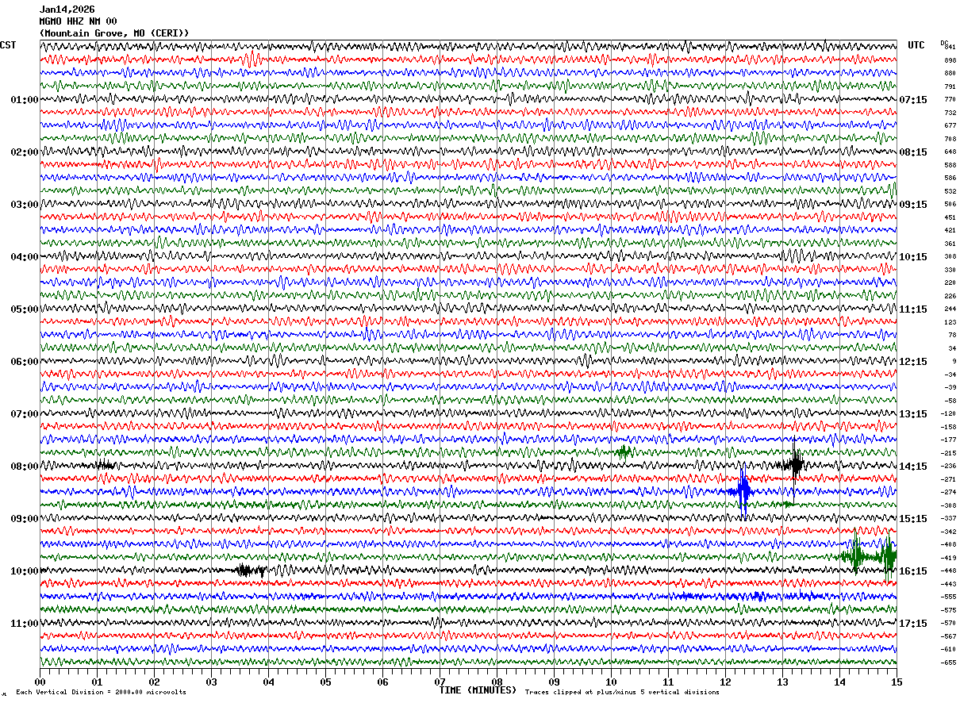960x703 pixels.
Task: Click the DC offset value 648
Action: (950, 152)
